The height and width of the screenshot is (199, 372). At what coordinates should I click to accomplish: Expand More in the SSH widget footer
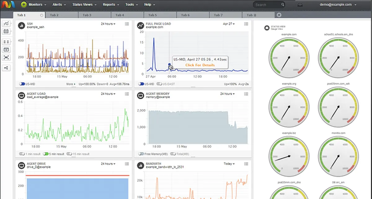pyautogui.click(x=71, y=84)
